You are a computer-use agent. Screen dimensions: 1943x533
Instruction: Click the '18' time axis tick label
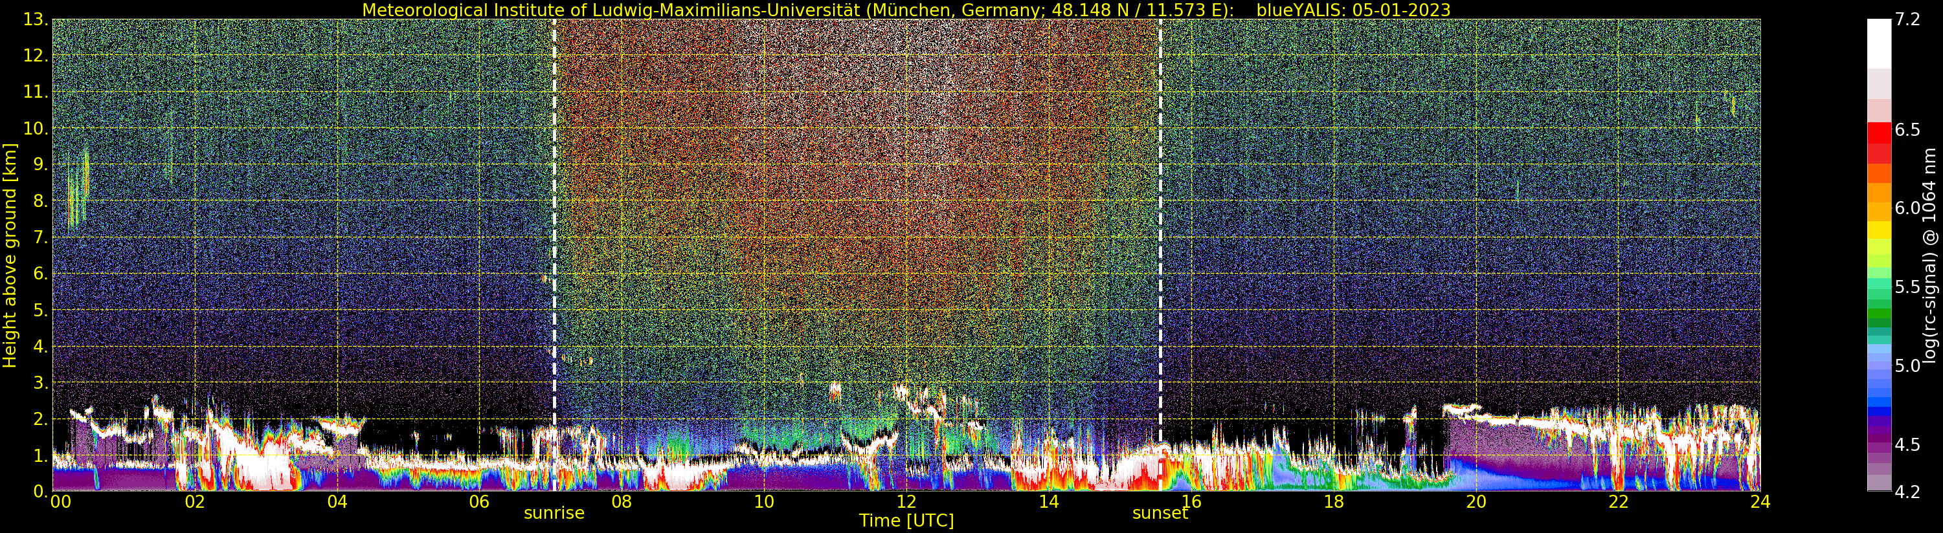tap(1334, 502)
